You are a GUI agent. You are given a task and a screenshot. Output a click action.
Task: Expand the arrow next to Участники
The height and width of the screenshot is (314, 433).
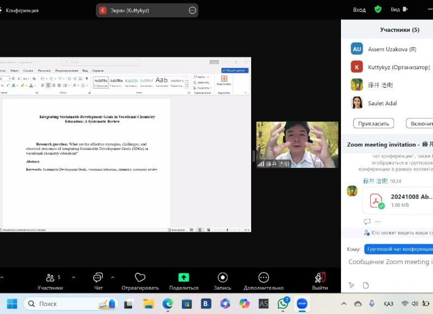[74, 277]
